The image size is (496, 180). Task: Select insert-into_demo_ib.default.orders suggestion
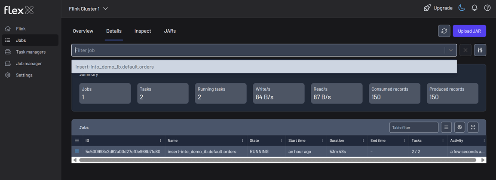[264, 67]
